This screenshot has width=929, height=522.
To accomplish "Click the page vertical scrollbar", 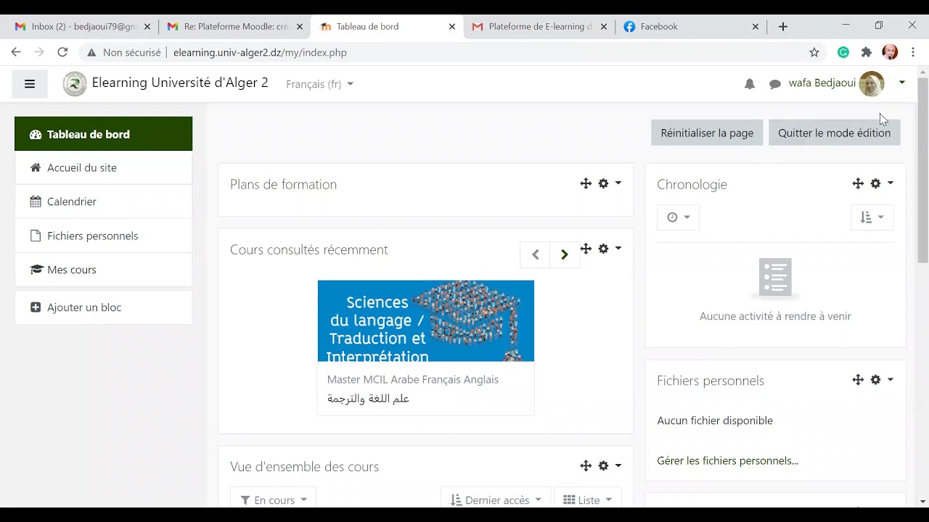I will point(923,169).
